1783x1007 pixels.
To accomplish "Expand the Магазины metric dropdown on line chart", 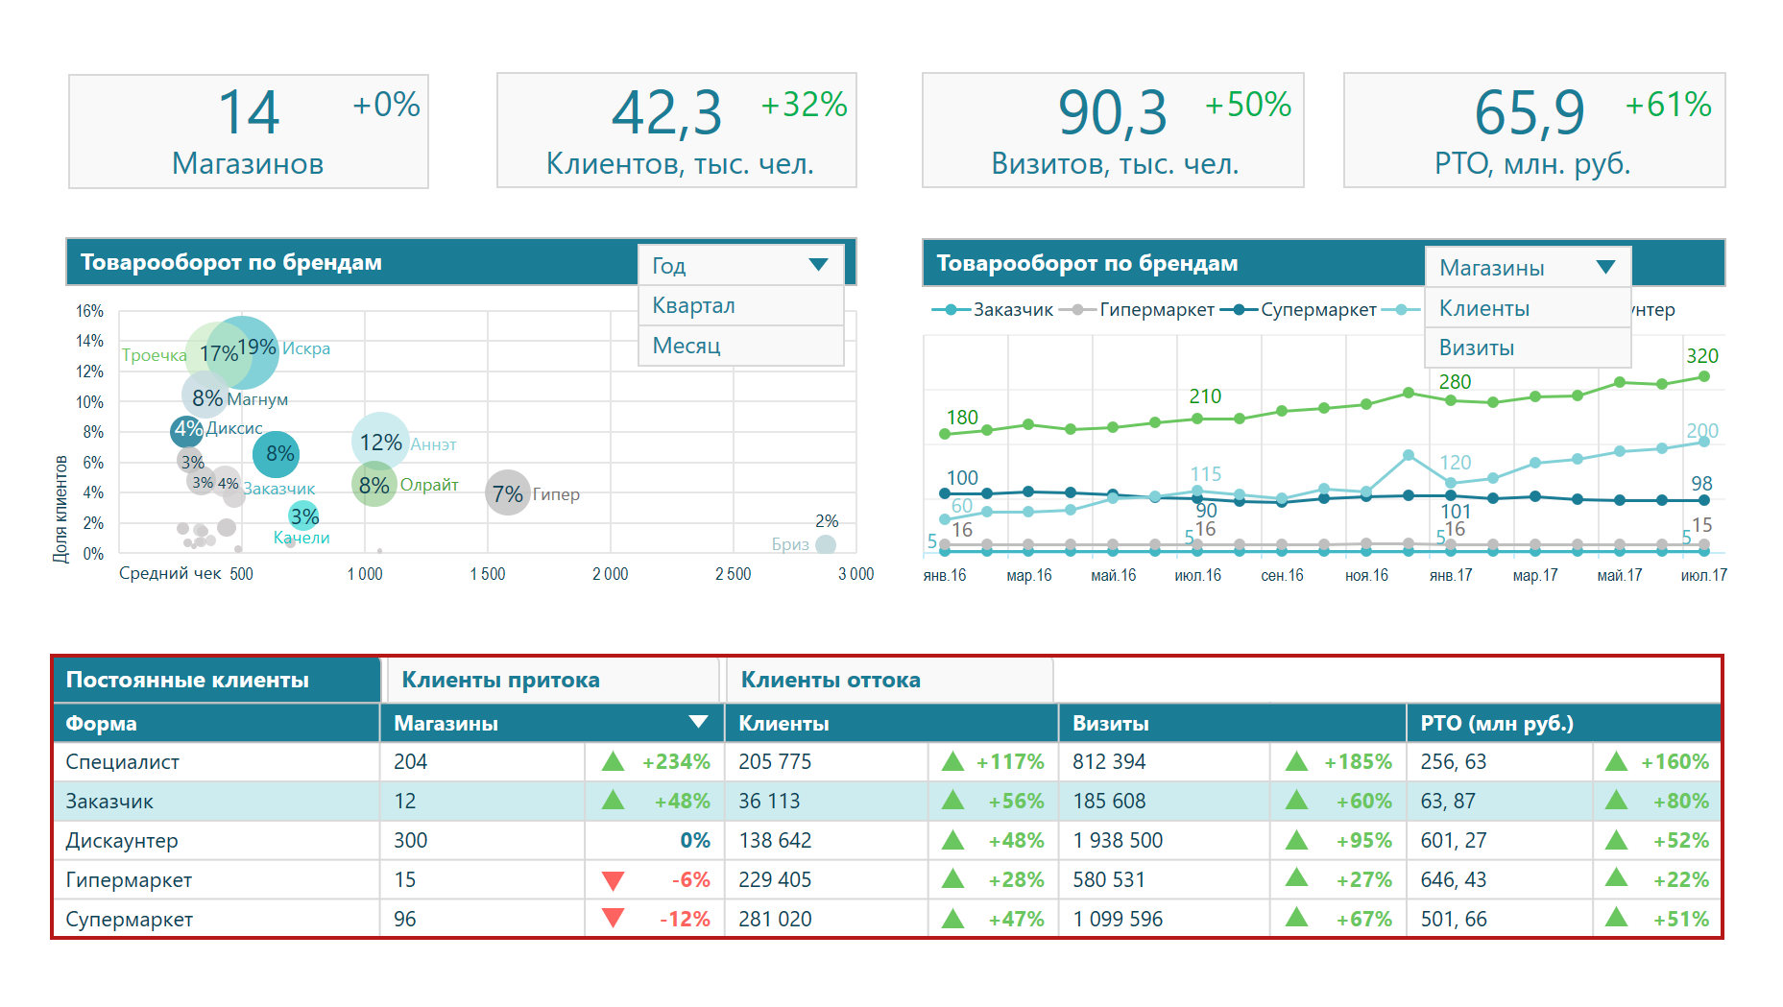I will click(1528, 268).
